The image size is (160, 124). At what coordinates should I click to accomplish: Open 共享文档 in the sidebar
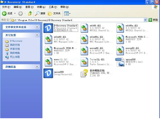15,49
